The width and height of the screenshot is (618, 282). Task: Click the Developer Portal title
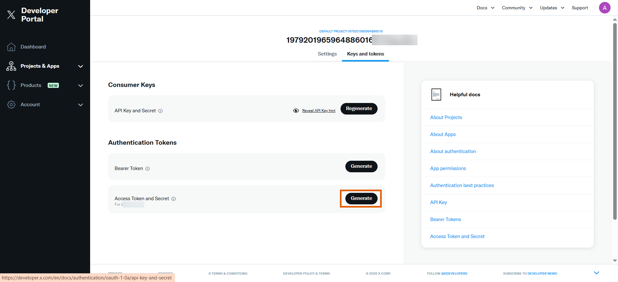pos(40,15)
